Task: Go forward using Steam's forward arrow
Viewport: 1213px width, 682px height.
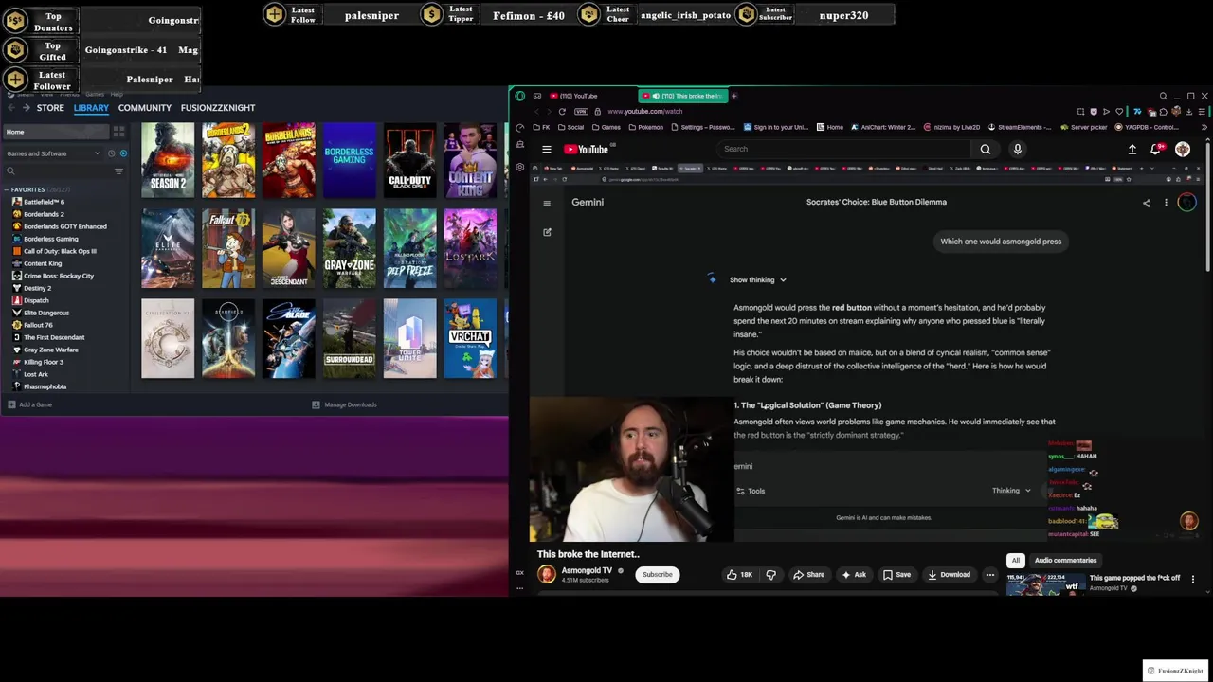Action: (27, 108)
